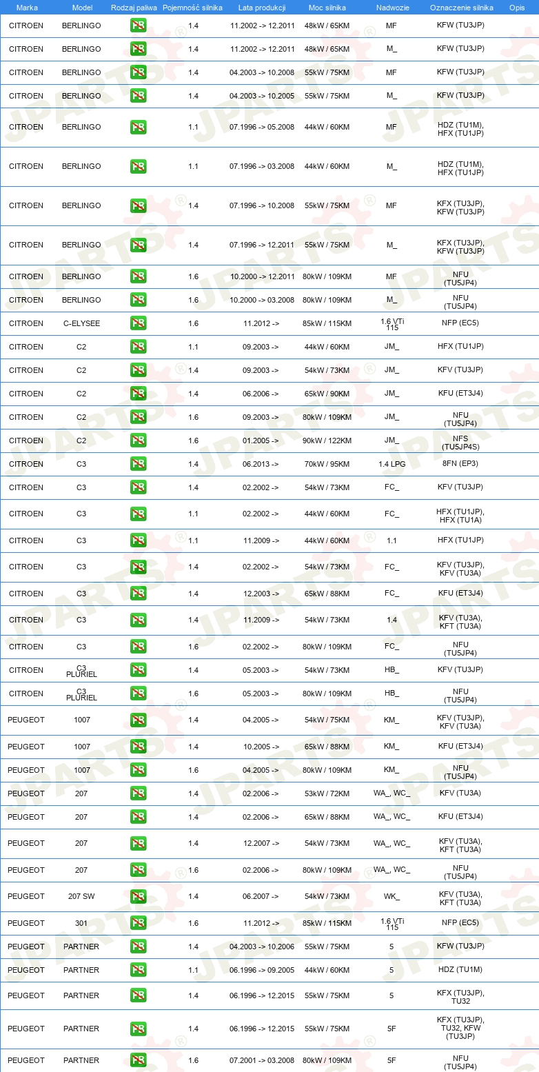The width and height of the screenshot is (539, 1072).
Task: Click fuel icon in C3 1.4 LPG row
Action: (x=138, y=464)
